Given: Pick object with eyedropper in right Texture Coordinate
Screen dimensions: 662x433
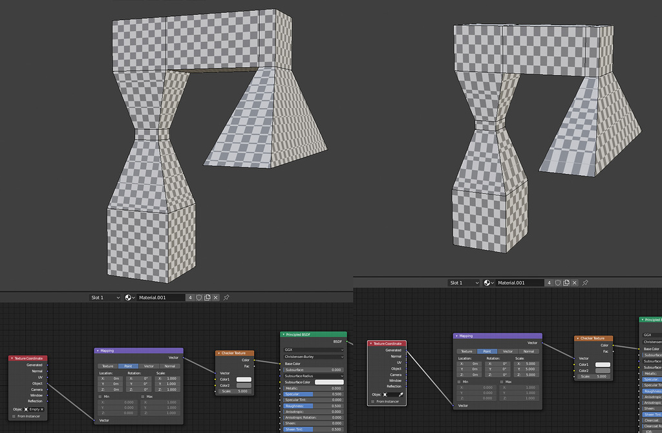Looking at the screenshot, I should click(x=401, y=395).
